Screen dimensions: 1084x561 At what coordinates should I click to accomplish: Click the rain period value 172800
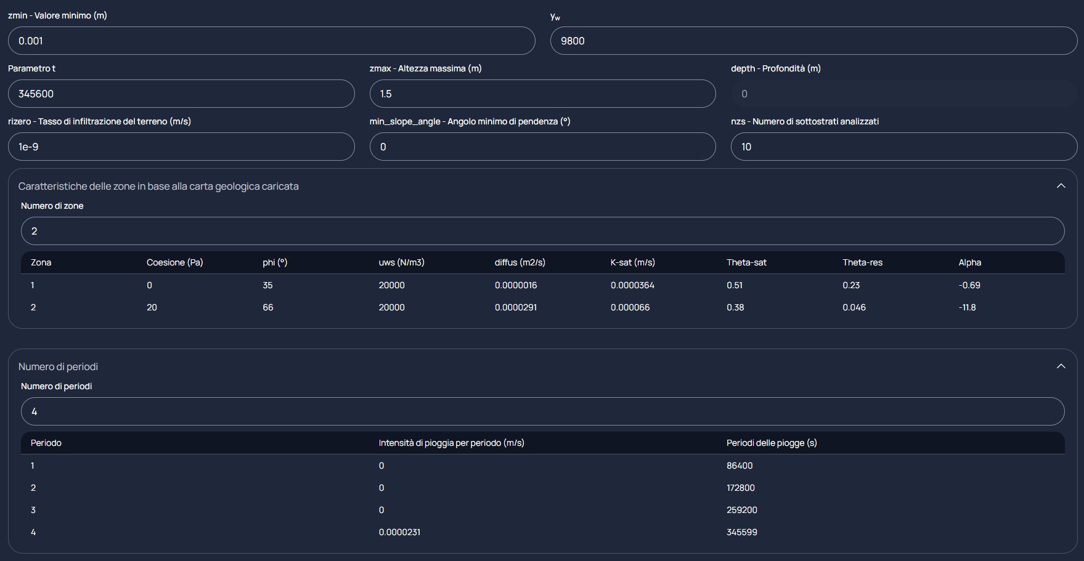click(x=741, y=488)
